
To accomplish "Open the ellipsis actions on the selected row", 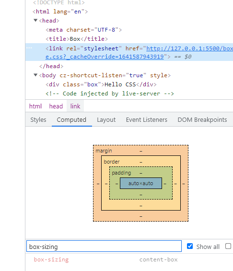I will point(29,48).
